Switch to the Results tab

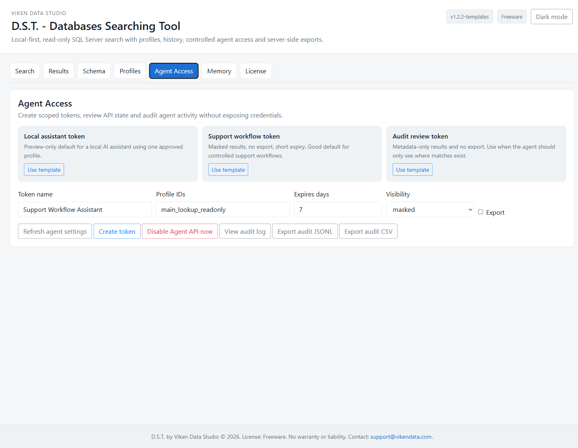coord(58,71)
